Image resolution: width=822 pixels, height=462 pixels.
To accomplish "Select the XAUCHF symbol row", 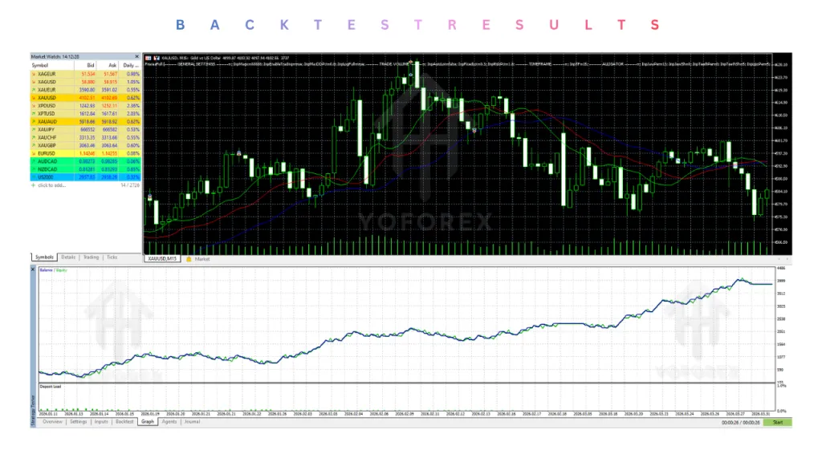I will click(85, 138).
